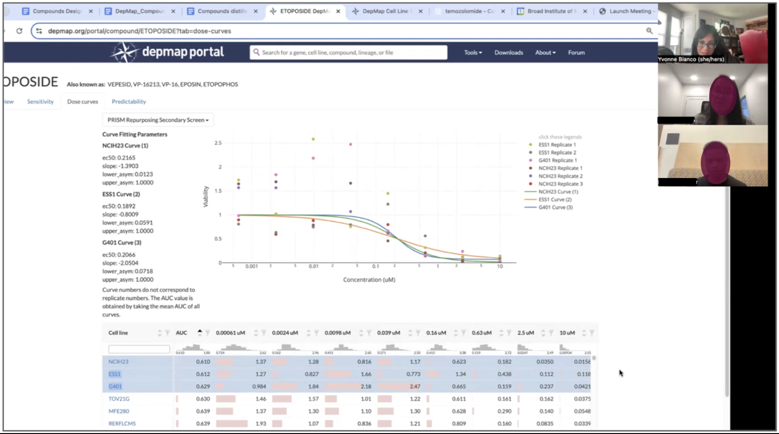Expand the About menu dropdown

[x=545, y=53]
